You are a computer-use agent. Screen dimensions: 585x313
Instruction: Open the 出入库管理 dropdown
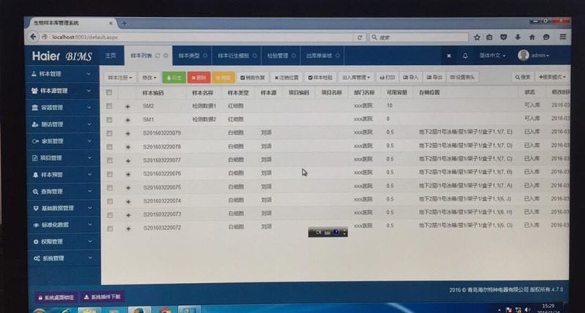coord(356,77)
